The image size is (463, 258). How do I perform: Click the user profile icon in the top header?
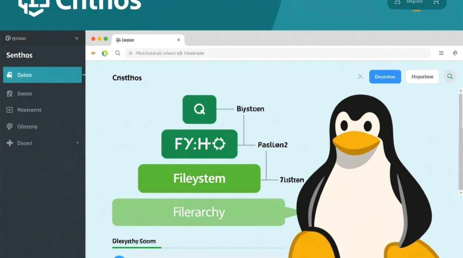[x=398, y=2]
